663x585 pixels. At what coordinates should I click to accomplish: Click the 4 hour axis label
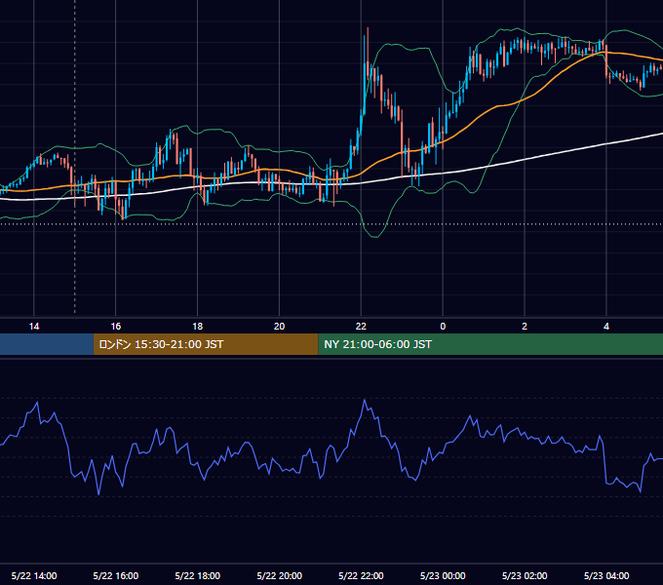pyautogui.click(x=606, y=327)
